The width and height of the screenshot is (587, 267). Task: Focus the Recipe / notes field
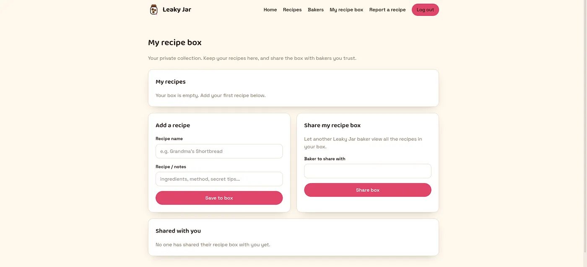(219, 179)
